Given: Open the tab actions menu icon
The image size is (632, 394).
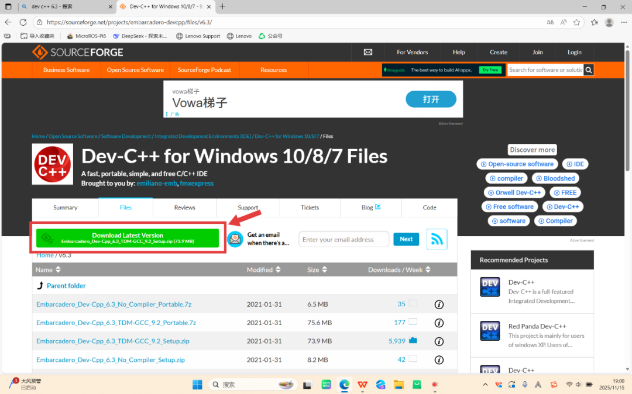Looking at the screenshot, I should [x=8, y=6].
